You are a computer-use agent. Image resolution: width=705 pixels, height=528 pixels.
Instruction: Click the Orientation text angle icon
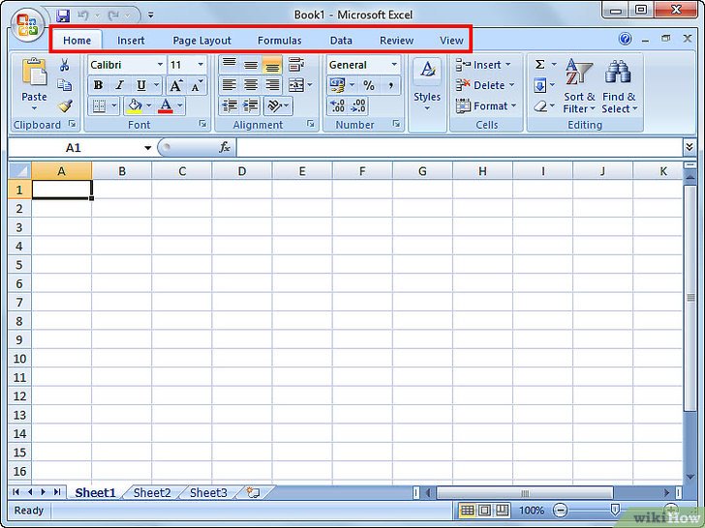pyautogui.click(x=274, y=106)
